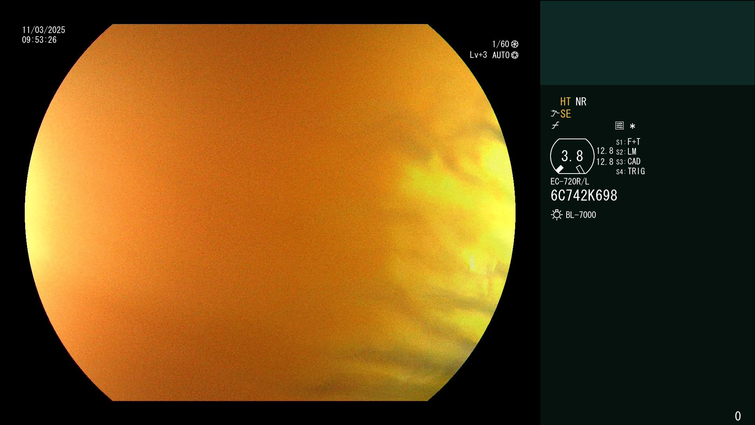Open the settings sliders icon

[619, 126]
